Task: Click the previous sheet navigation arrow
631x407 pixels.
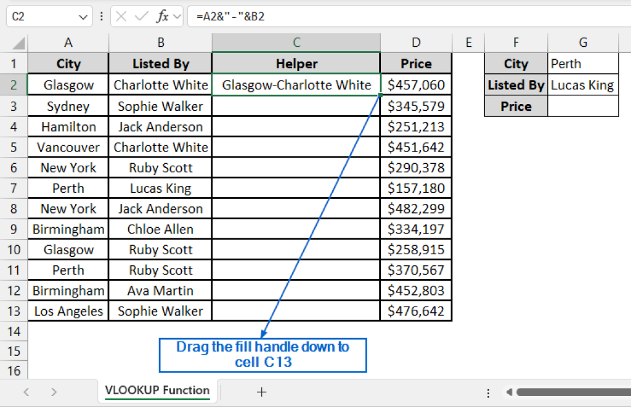Action: coord(26,392)
